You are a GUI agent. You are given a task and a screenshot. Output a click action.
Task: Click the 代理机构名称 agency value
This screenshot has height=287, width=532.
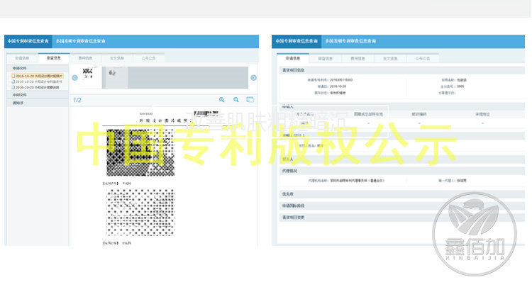click(358, 181)
